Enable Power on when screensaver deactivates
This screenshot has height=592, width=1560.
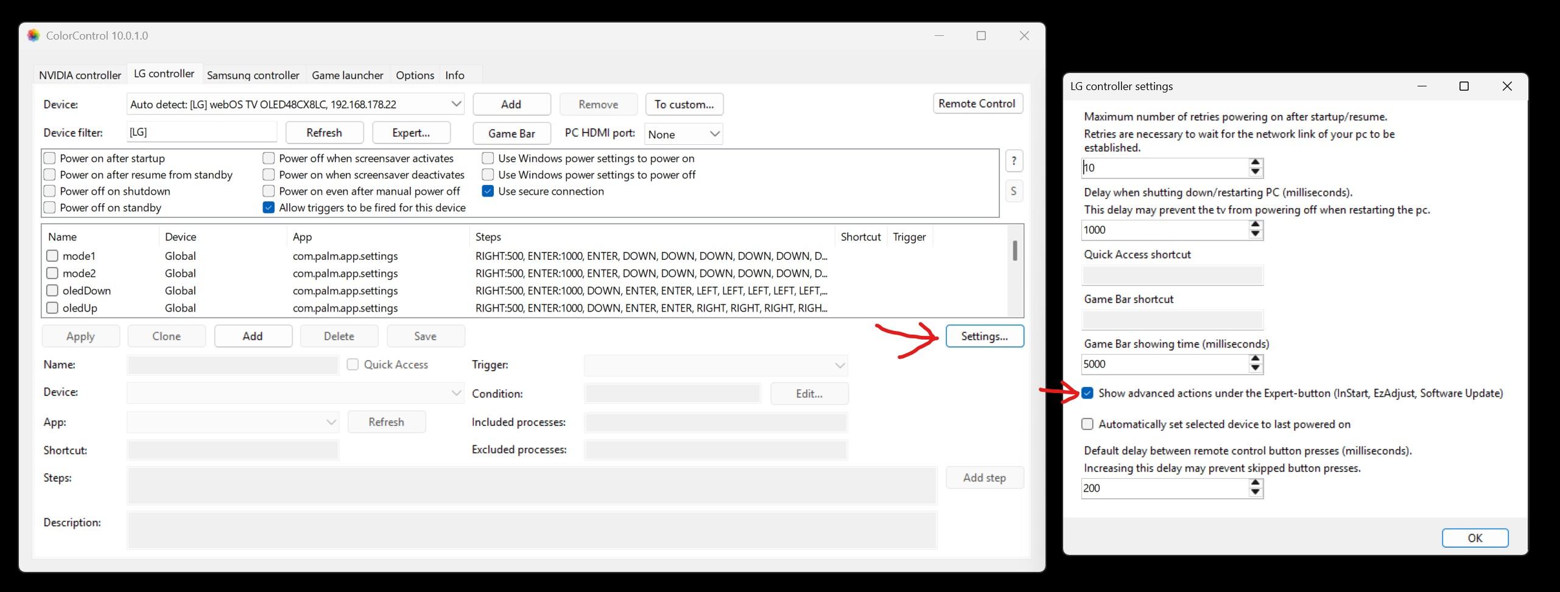coord(269,175)
